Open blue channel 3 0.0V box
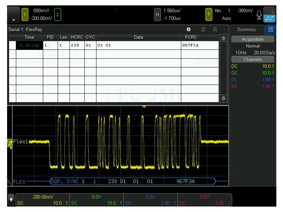283x212 pixels. point(150,200)
